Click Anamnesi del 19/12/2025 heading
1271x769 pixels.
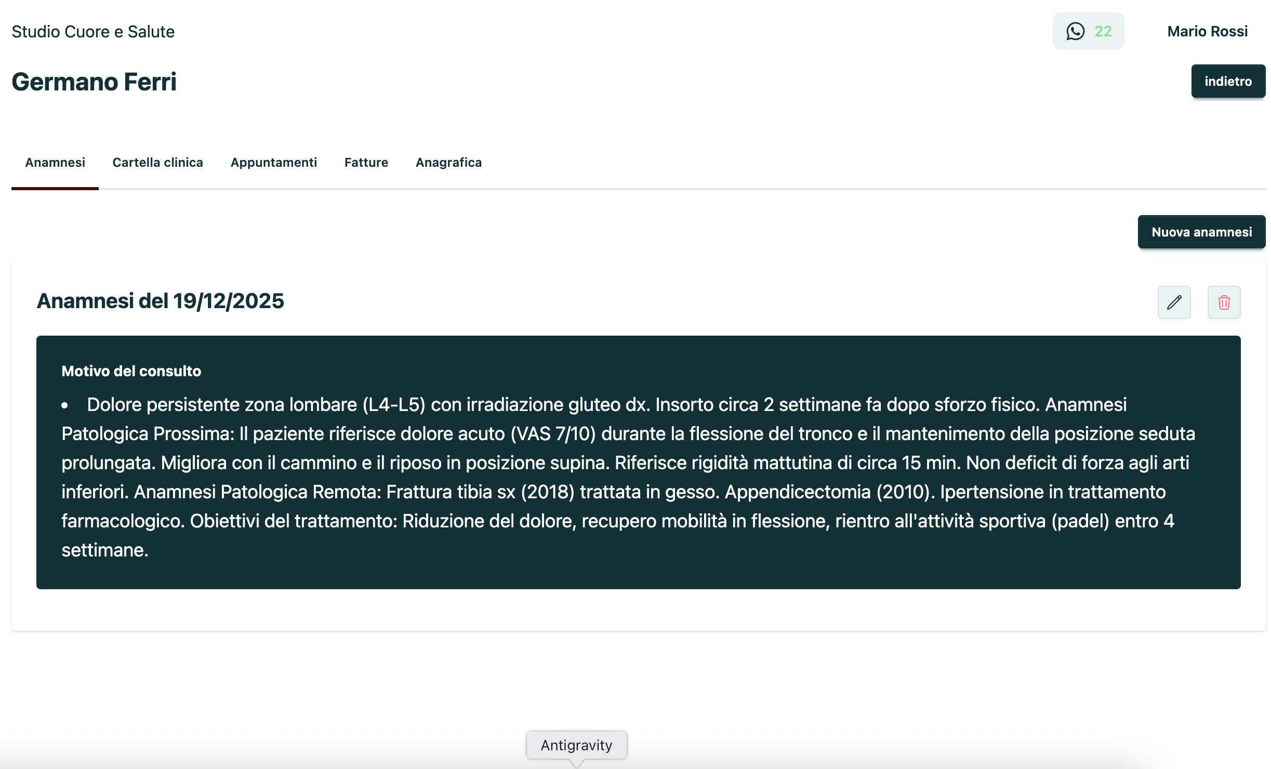(160, 301)
